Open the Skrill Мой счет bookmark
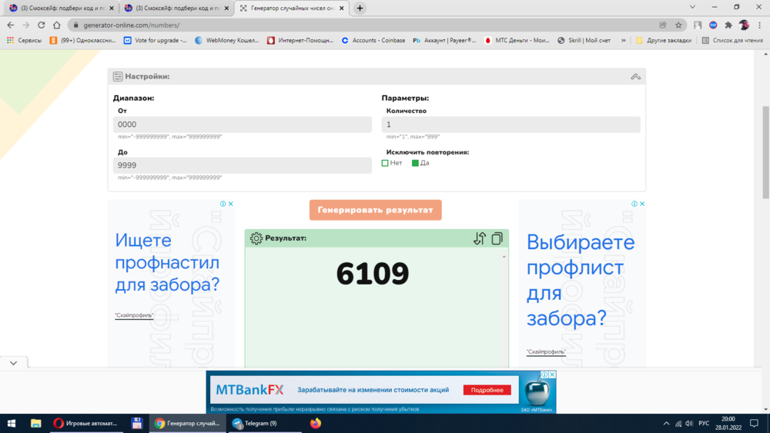This screenshot has width=770, height=433. tap(584, 40)
